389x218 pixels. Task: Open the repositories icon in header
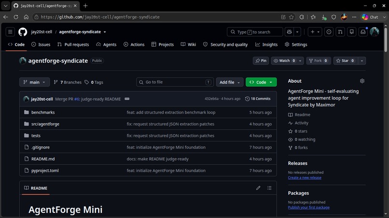pyautogui.click(x=351, y=32)
